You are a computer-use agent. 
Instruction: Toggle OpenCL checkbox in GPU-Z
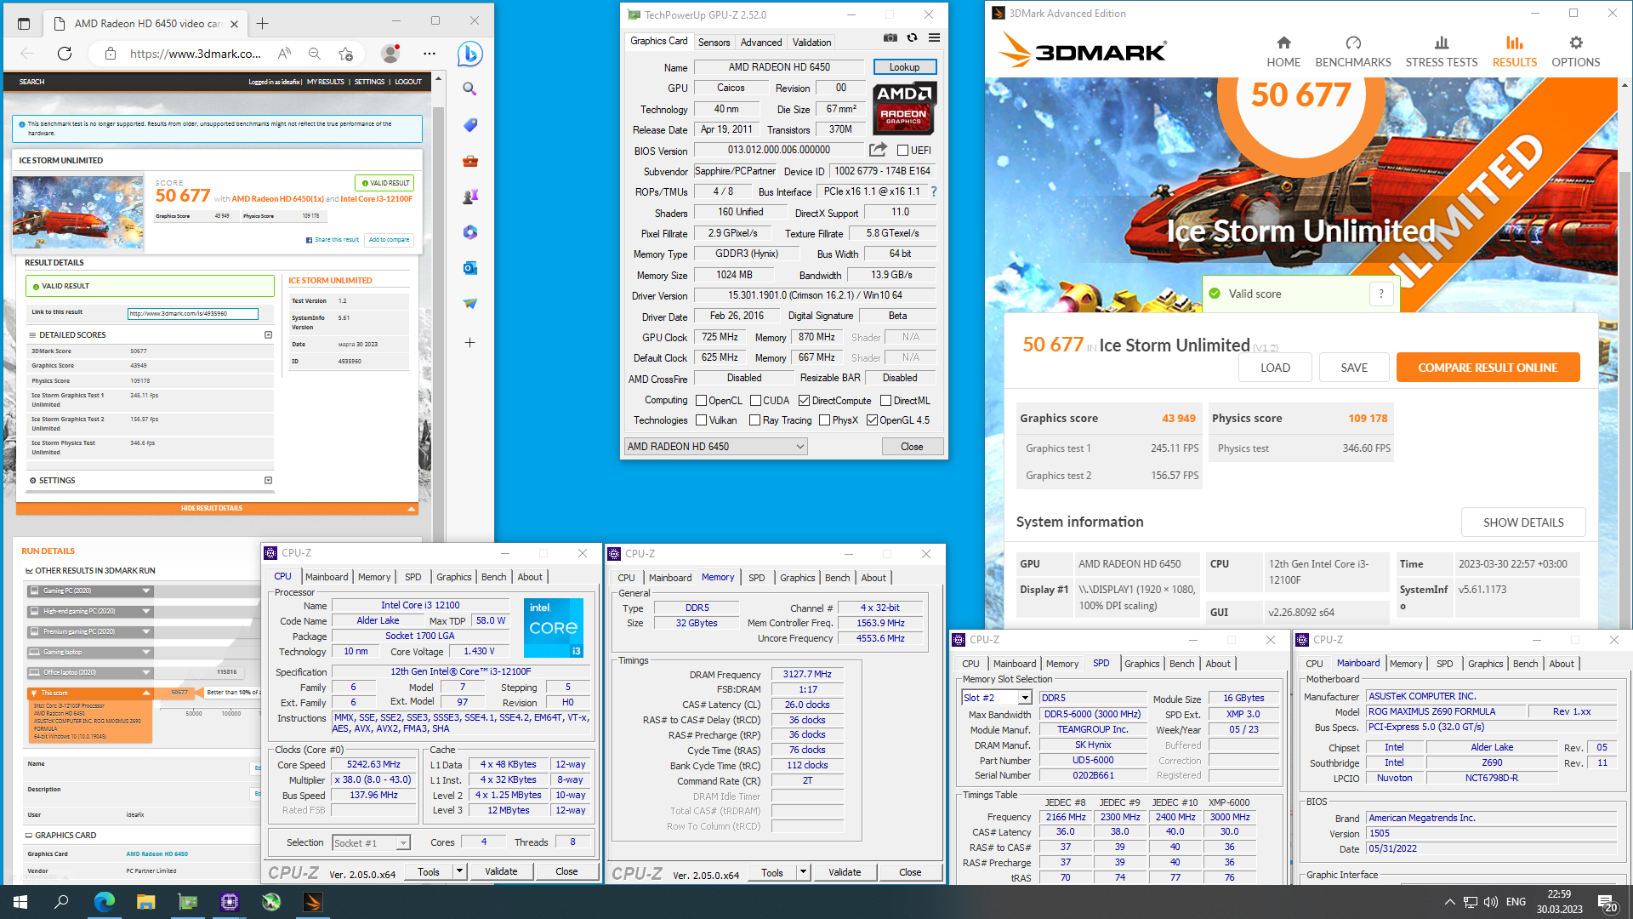coord(702,401)
